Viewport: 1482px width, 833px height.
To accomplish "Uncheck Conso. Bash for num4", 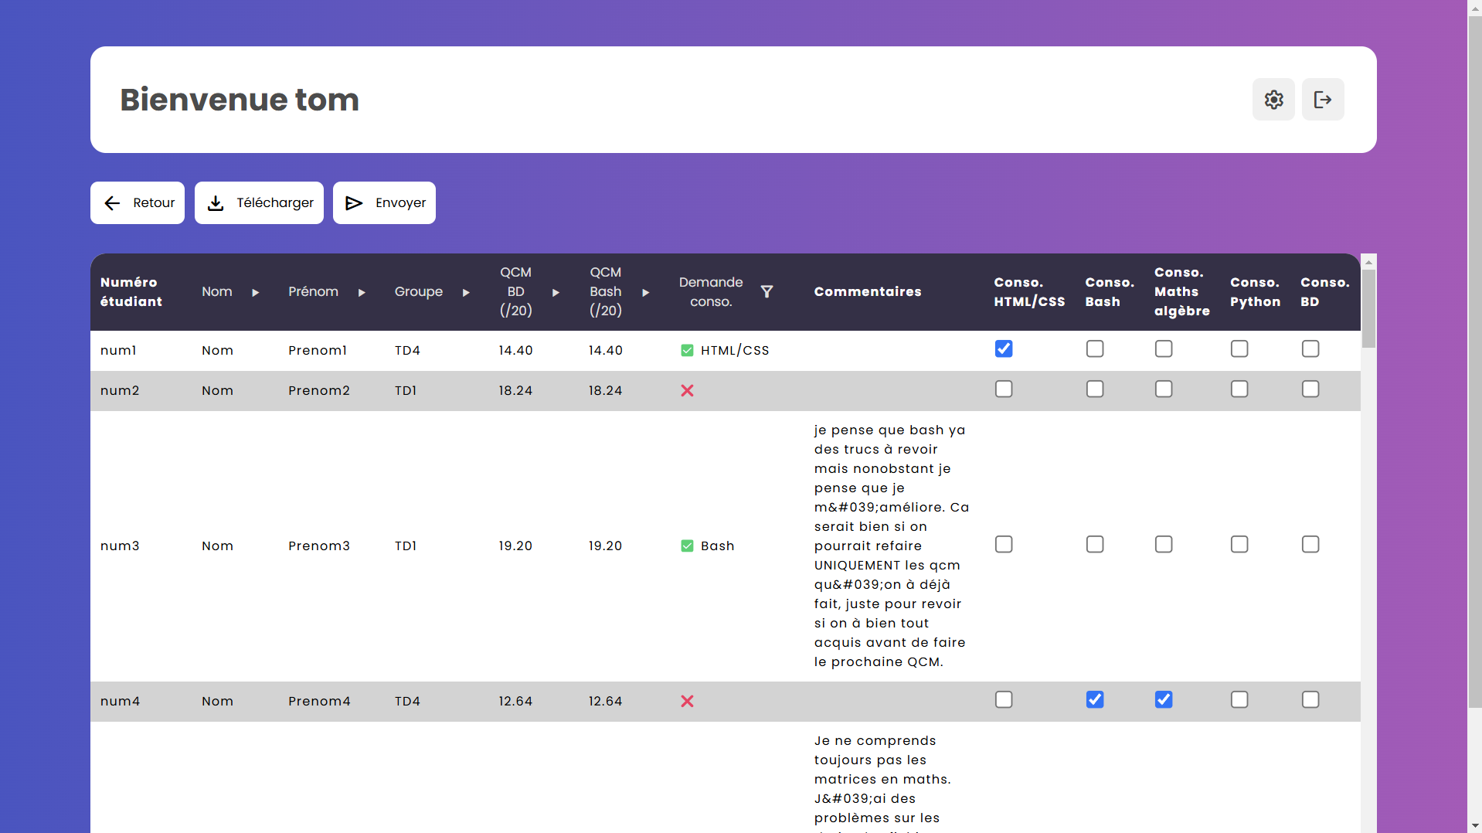I will pos(1094,699).
